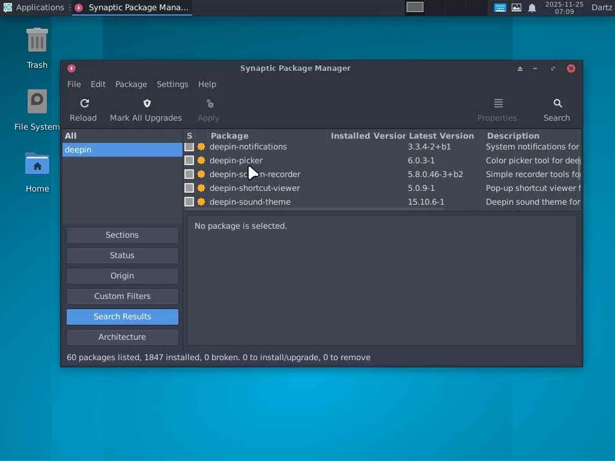
Task: Open the Home folder desktop icon
Action: (x=37, y=163)
